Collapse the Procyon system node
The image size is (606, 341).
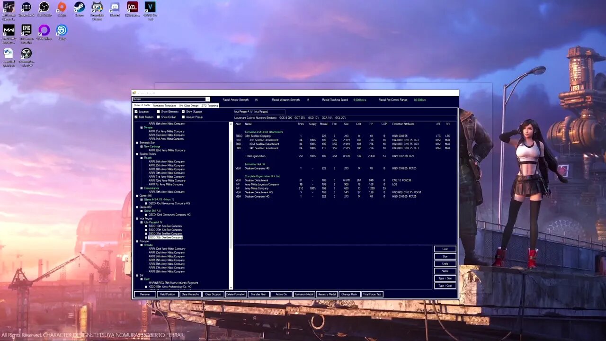point(137,241)
